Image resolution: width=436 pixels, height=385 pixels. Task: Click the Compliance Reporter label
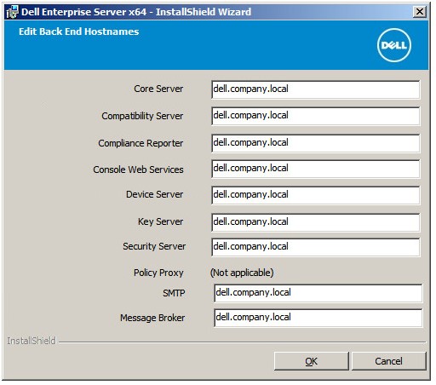(141, 143)
